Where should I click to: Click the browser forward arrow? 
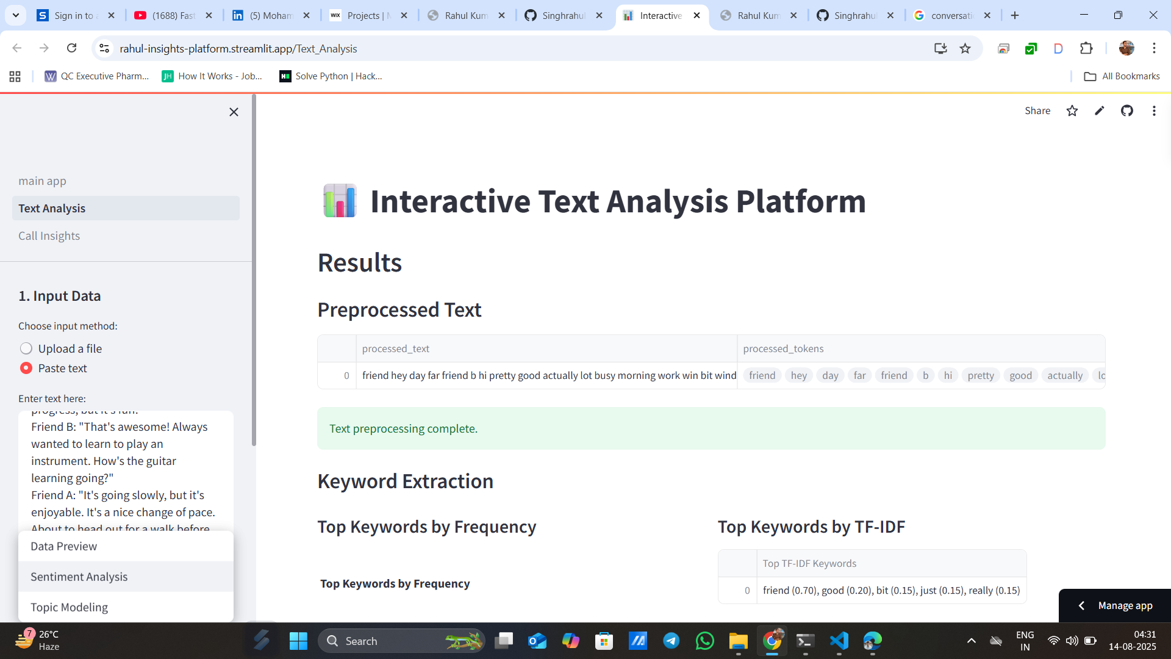(44, 48)
